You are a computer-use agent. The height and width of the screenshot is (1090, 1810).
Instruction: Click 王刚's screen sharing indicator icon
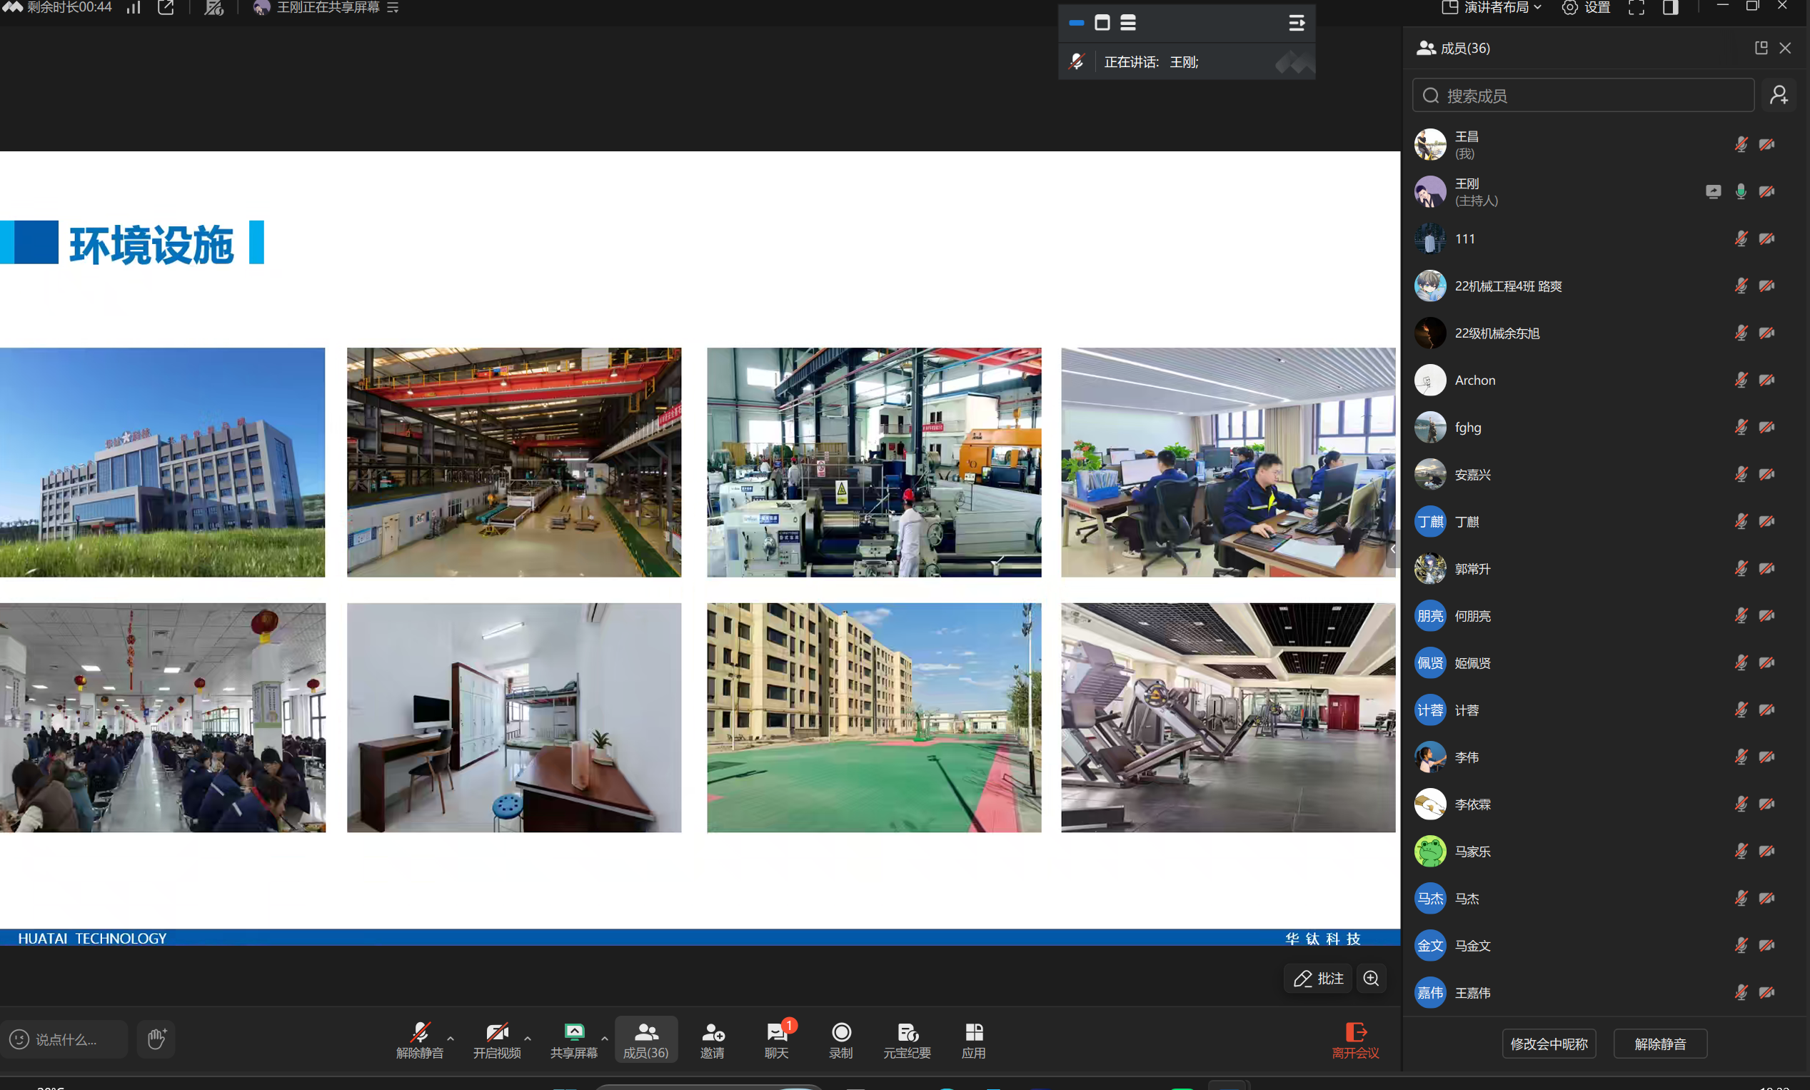[1713, 192]
